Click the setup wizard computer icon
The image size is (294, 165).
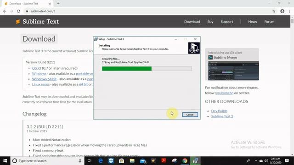[x=194, y=48]
